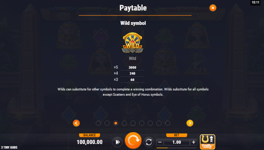Click the Wild symbol image
This screenshot has height=150, width=264.
pos(133,43)
